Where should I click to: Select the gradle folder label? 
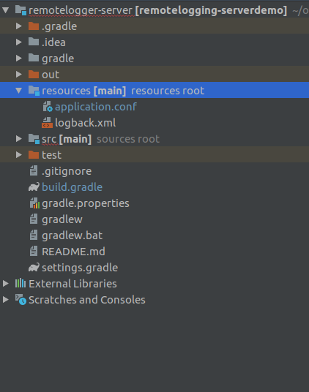point(58,59)
